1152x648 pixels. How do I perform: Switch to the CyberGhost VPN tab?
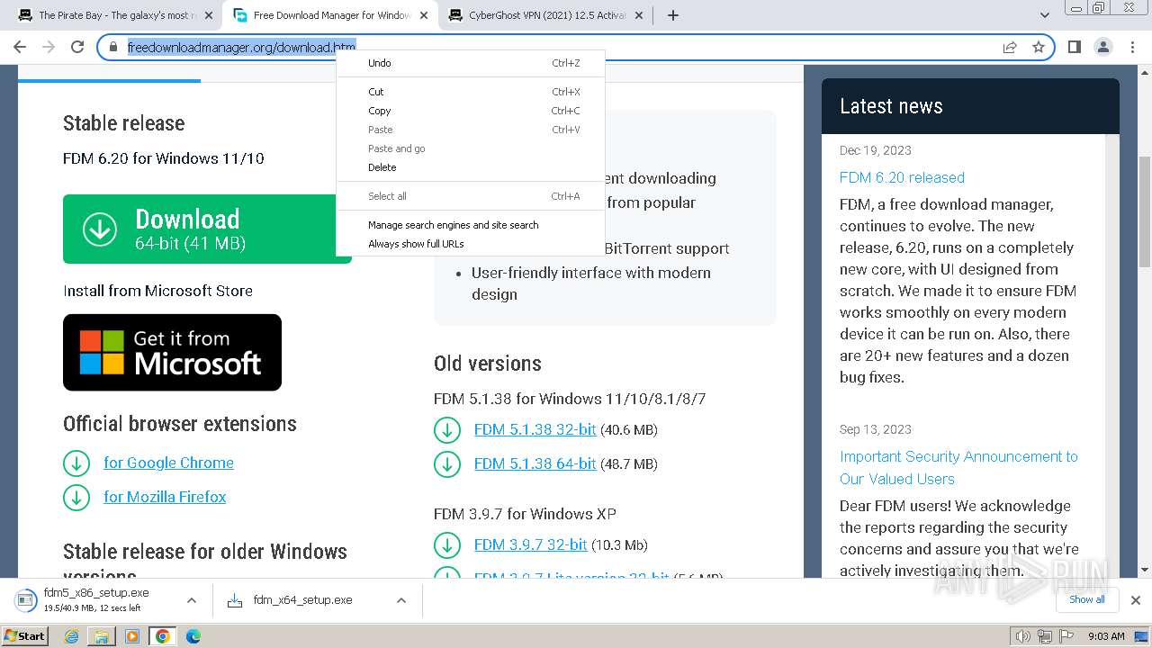click(546, 15)
